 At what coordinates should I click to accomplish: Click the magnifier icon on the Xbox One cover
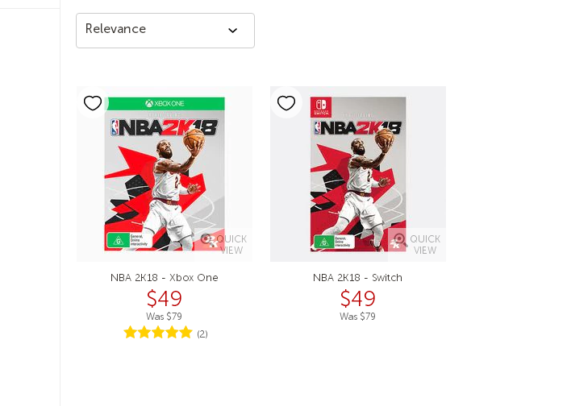point(206,239)
